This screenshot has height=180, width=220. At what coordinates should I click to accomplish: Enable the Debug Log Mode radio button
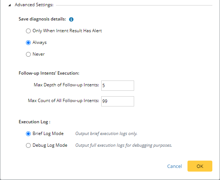coord(28,145)
